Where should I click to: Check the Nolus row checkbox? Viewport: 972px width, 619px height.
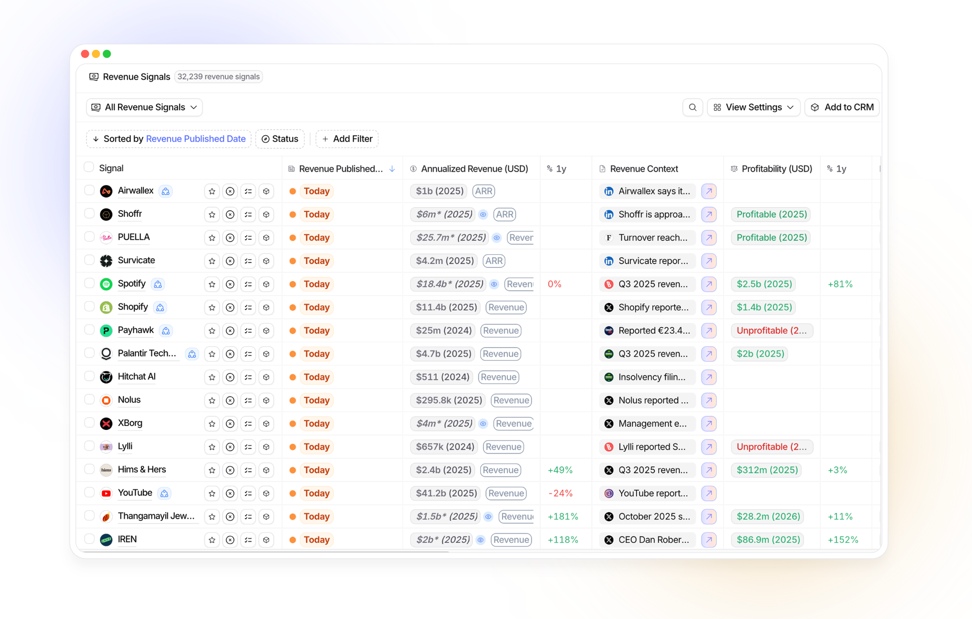click(x=89, y=400)
